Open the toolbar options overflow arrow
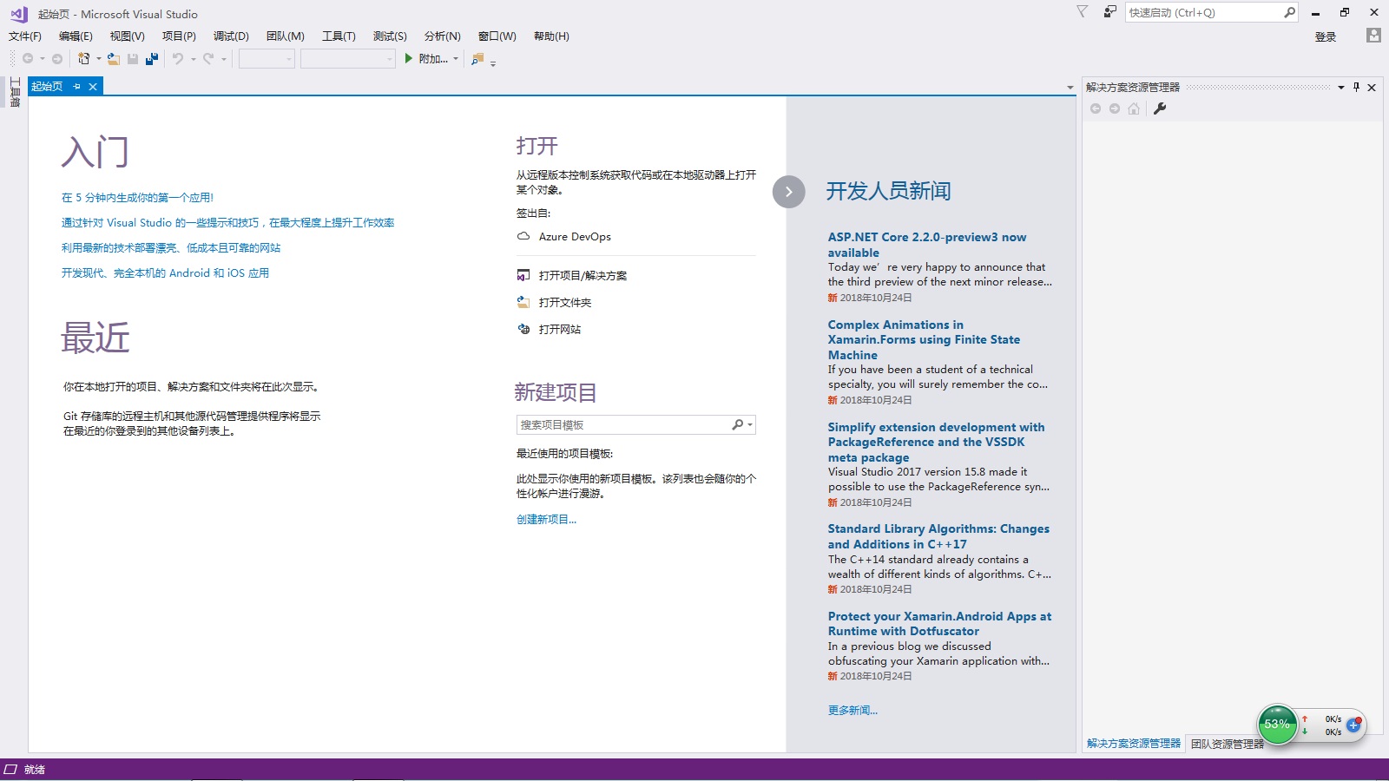1389x781 pixels. pyautogui.click(x=493, y=63)
